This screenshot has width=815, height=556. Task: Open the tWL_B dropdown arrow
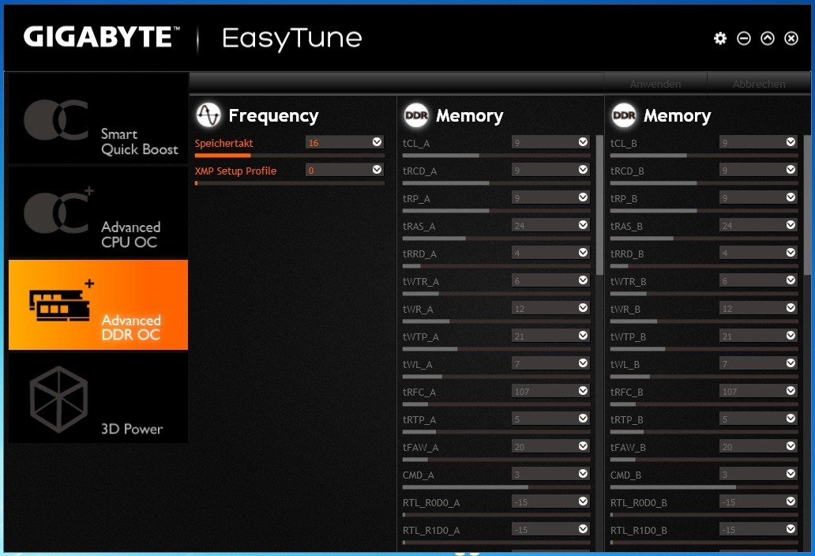click(x=791, y=363)
